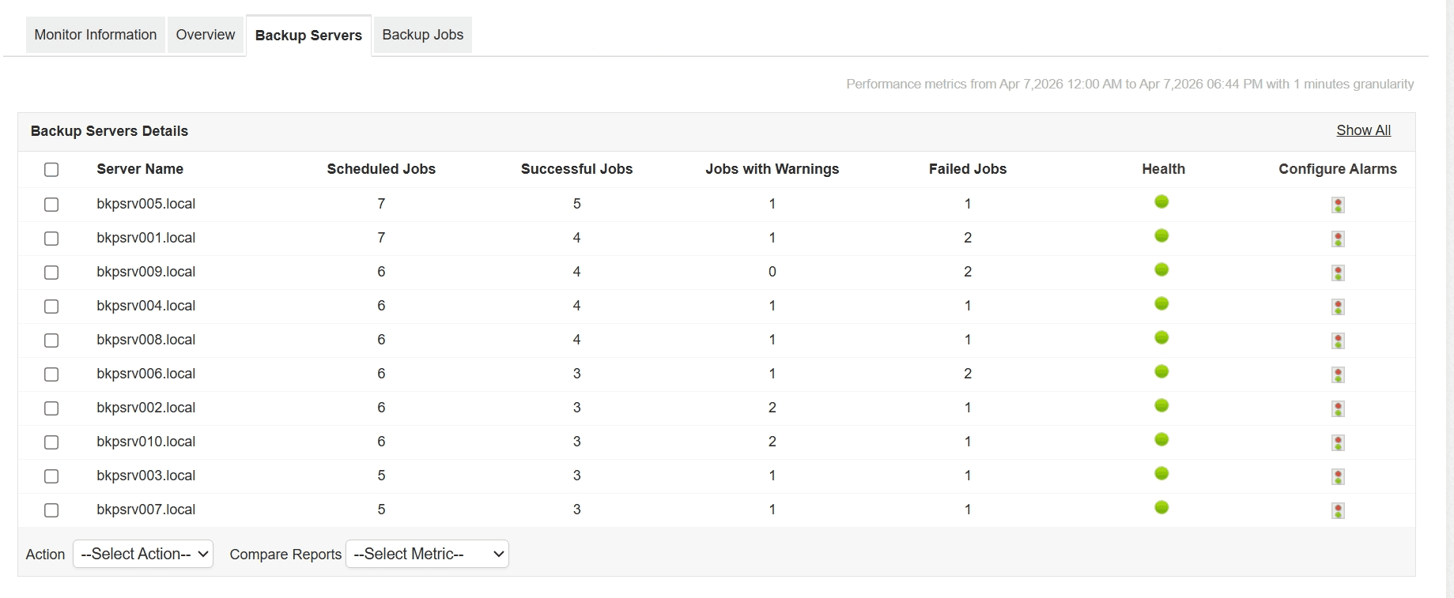
Task: Check the box for bkpsrv007.local
Action: [51, 510]
